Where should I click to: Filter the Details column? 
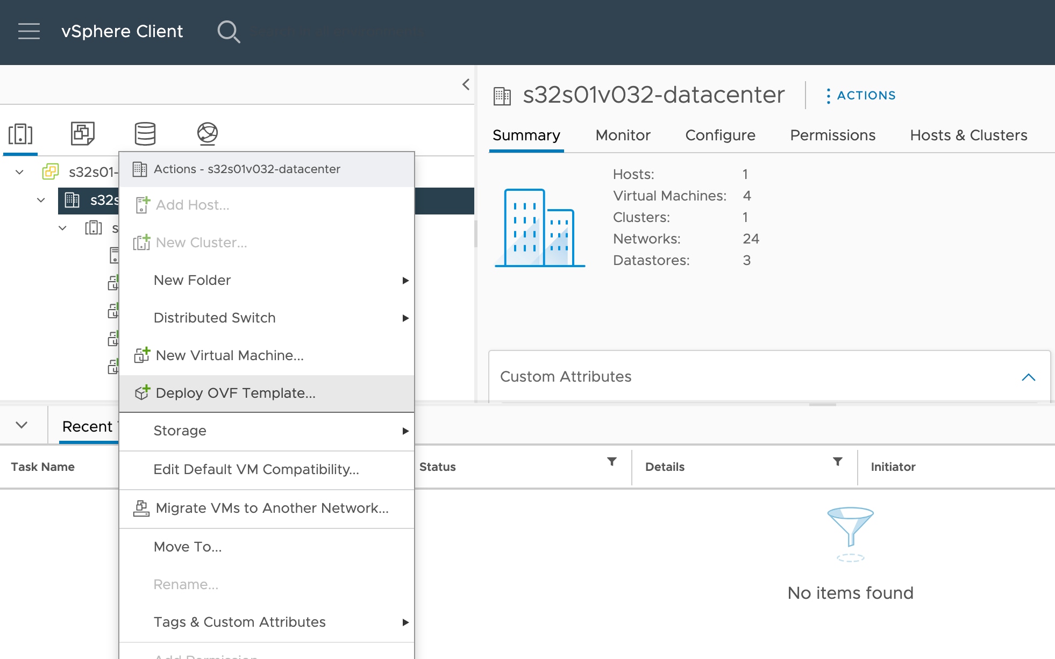(838, 462)
